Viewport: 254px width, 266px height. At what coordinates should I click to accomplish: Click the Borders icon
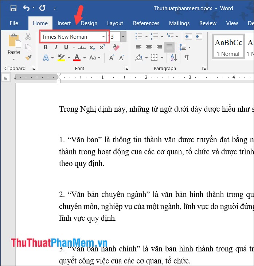155,58
